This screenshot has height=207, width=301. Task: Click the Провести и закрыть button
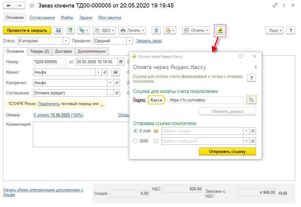click(27, 30)
